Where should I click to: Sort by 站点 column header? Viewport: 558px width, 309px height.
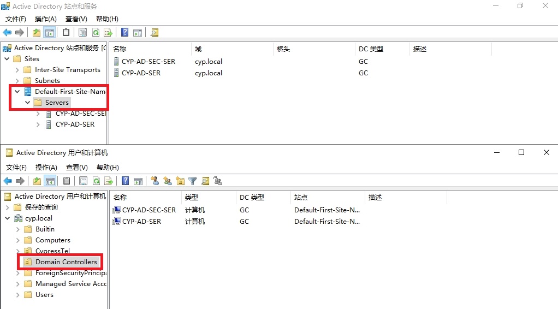pyautogui.click(x=328, y=197)
